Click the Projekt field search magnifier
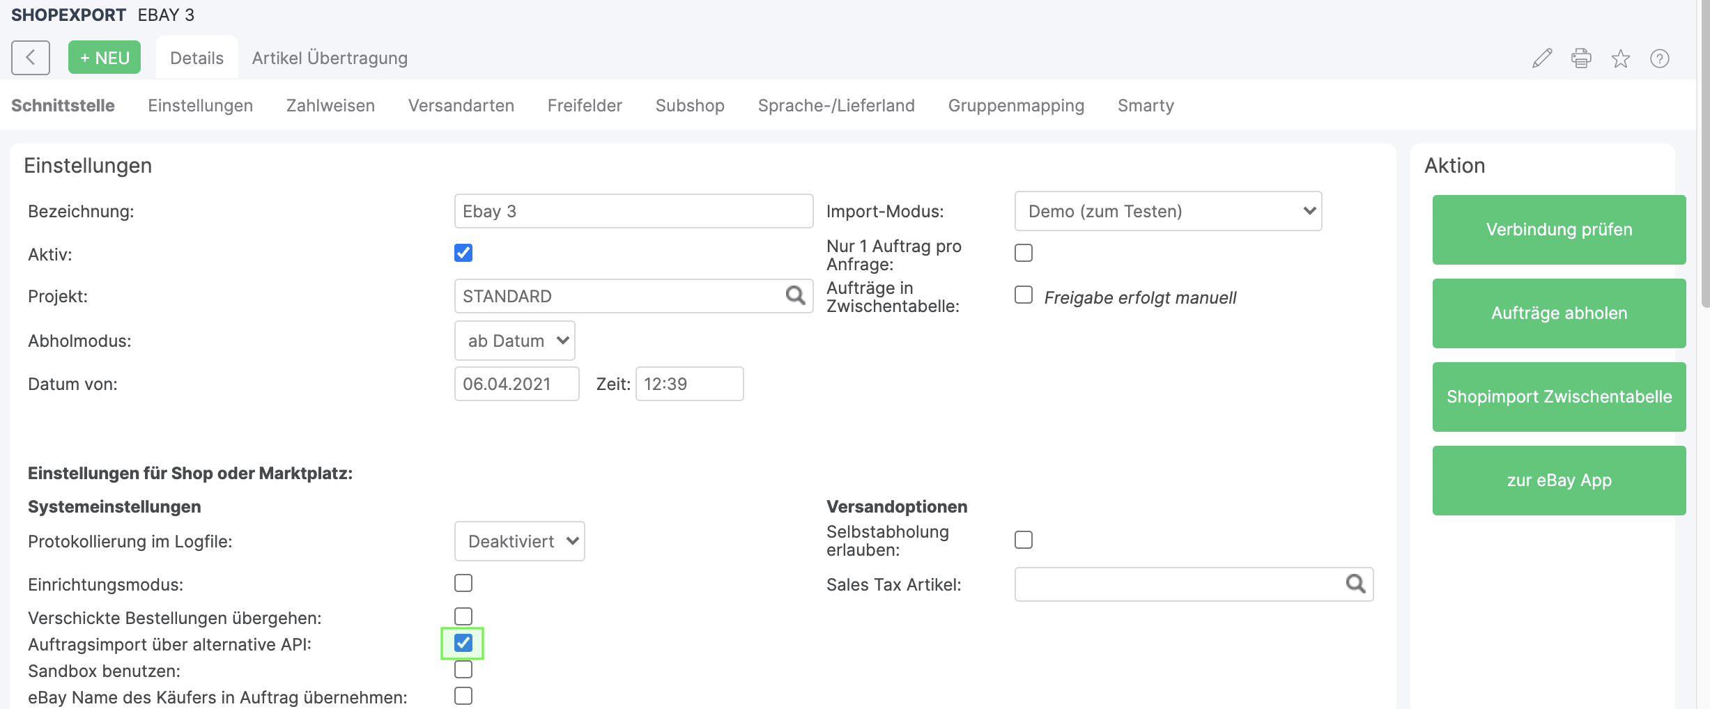 pyautogui.click(x=795, y=296)
